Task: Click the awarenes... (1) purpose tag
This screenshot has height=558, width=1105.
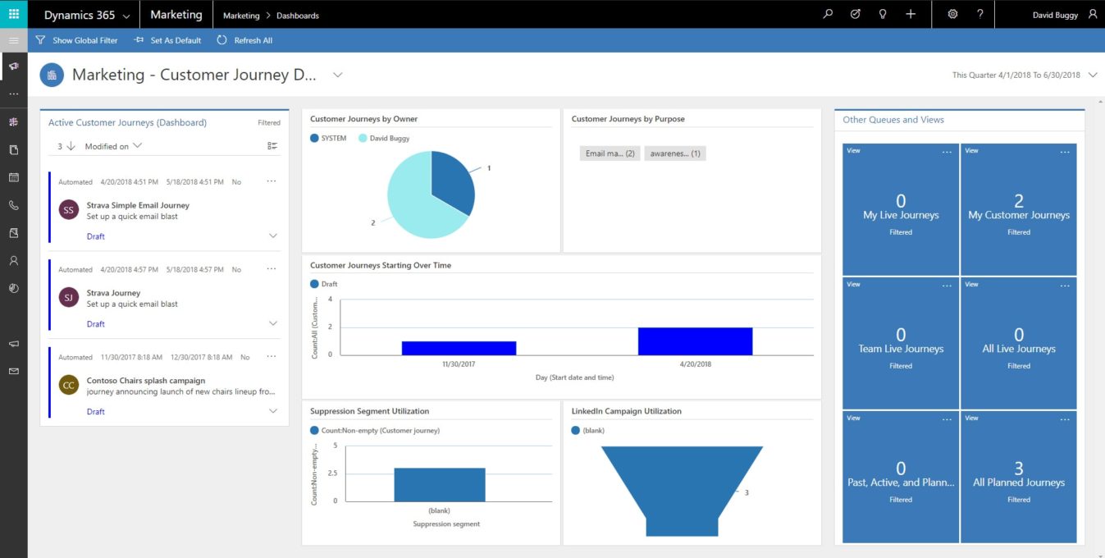Action: (x=675, y=153)
